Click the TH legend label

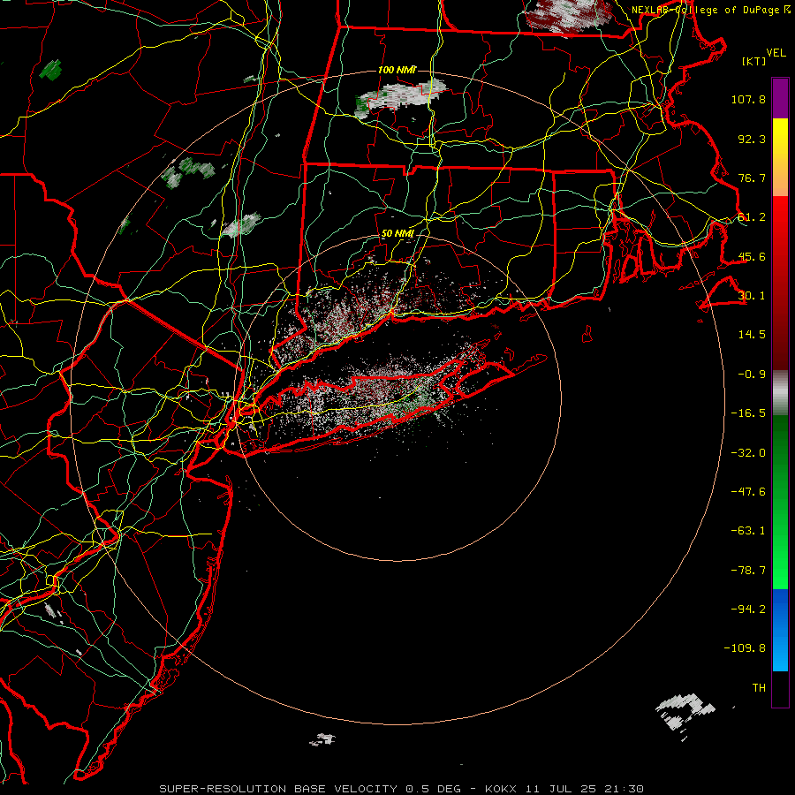pyautogui.click(x=759, y=688)
